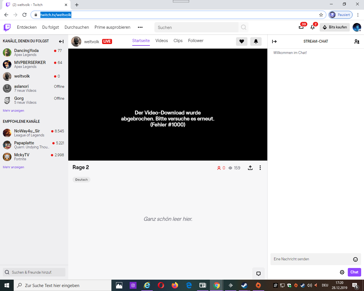
Task: Launch Steam from taskbar
Action: point(244,285)
